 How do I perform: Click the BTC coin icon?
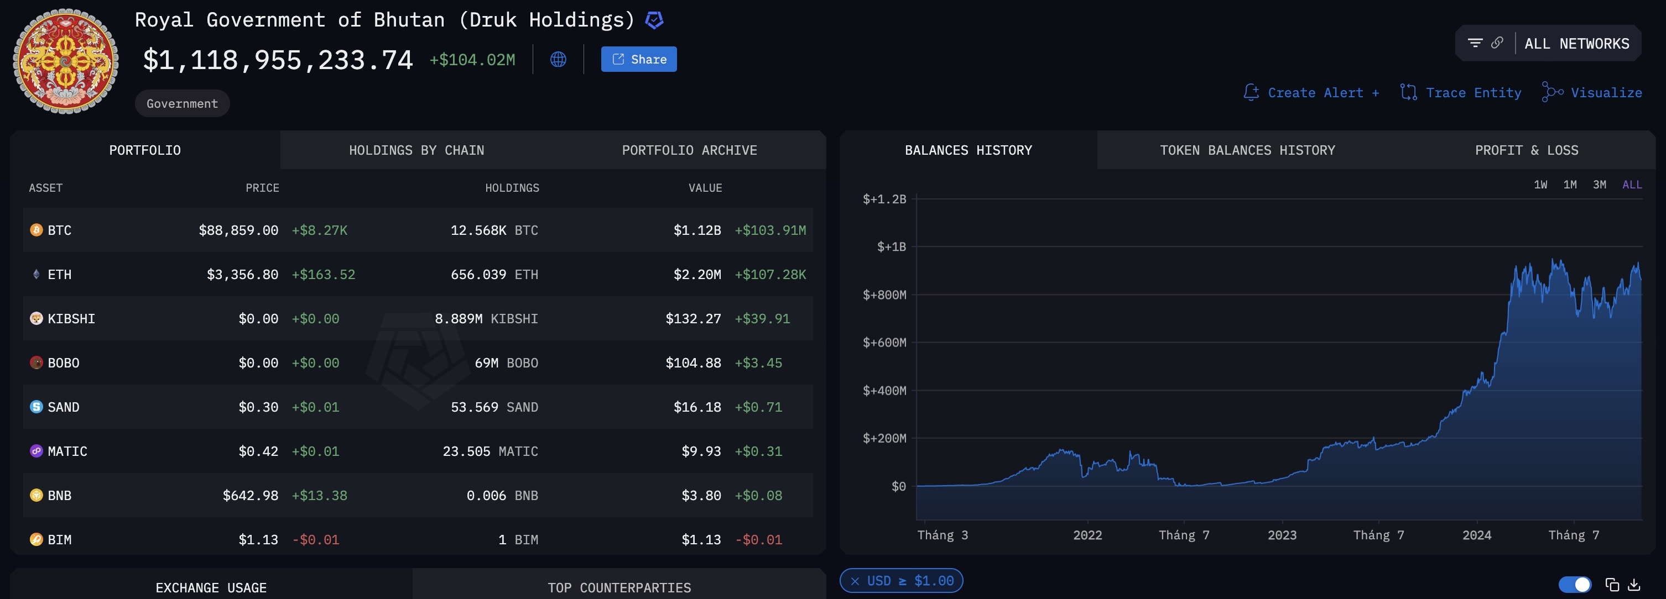(x=36, y=230)
